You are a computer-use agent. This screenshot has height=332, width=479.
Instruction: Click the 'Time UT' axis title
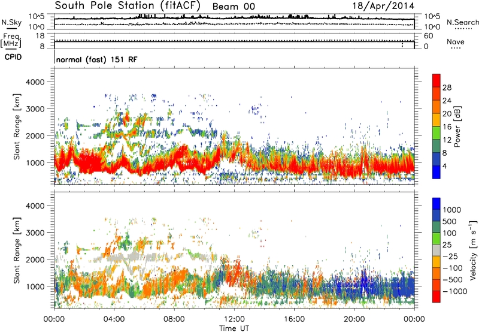click(234, 328)
